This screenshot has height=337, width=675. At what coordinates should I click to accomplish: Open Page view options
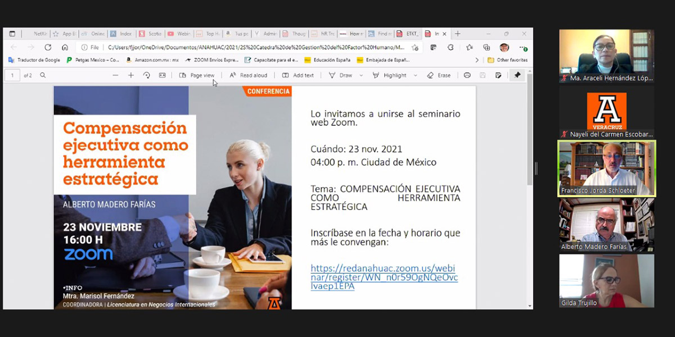[x=197, y=75]
